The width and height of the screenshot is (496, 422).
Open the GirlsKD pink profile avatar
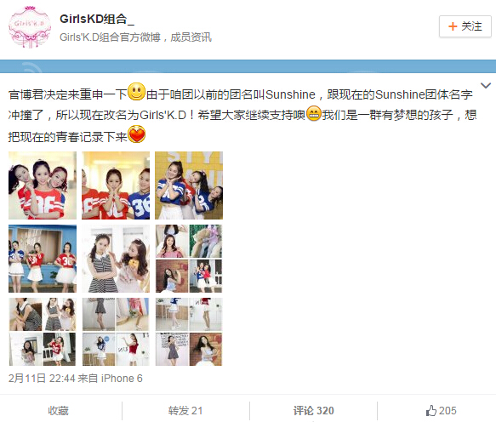30,27
